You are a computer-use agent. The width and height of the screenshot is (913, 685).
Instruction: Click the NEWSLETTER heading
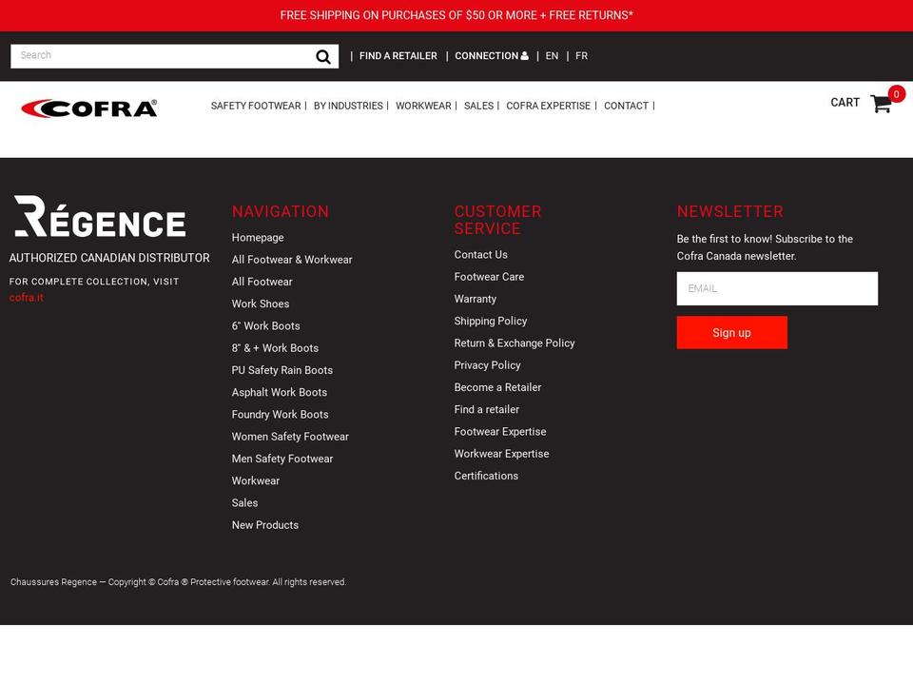click(729, 211)
